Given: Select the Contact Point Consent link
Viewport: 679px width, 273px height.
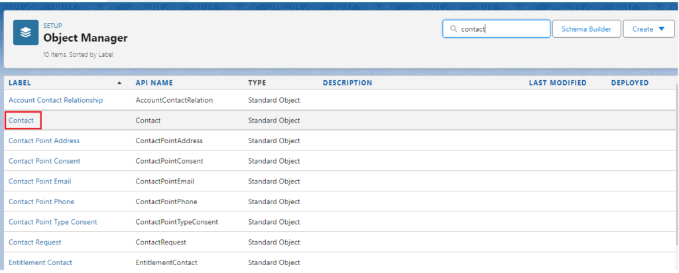Looking at the screenshot, I should pyautogui.click(x=44, y=161).
